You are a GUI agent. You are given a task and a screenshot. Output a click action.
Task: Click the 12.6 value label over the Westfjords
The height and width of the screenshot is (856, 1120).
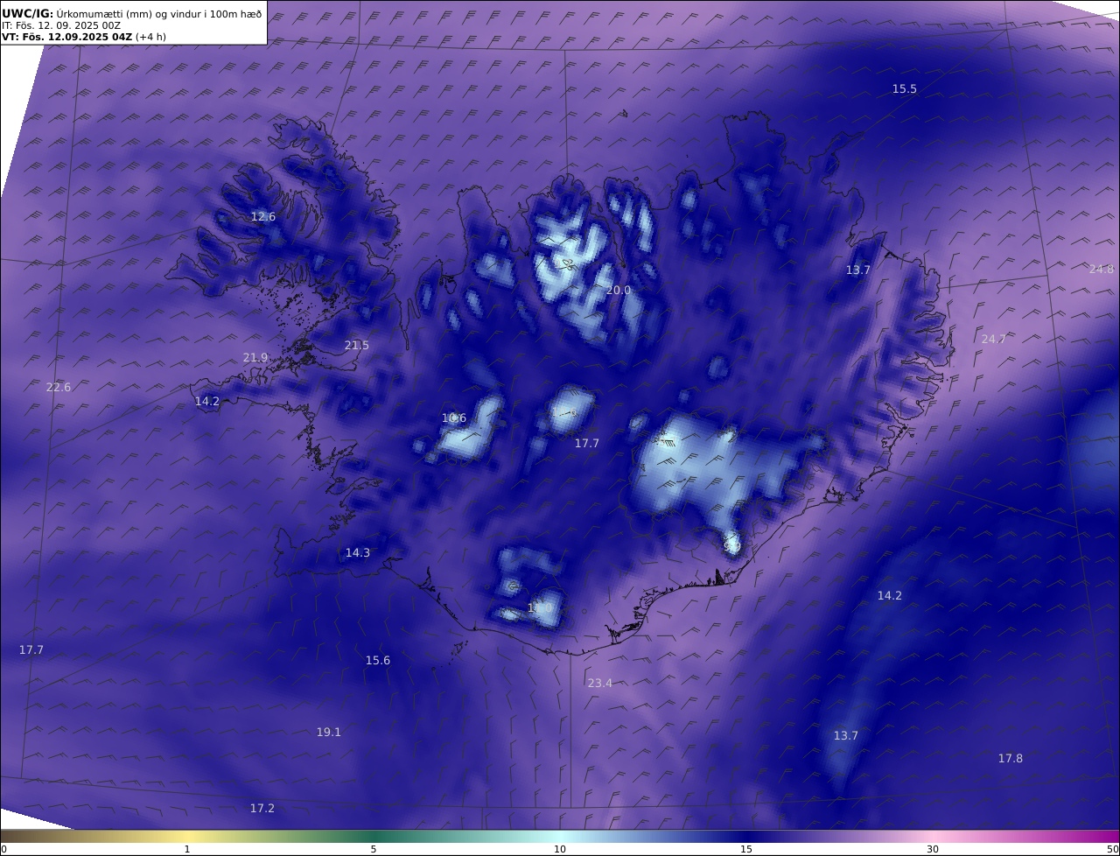[x=262, y=217]
